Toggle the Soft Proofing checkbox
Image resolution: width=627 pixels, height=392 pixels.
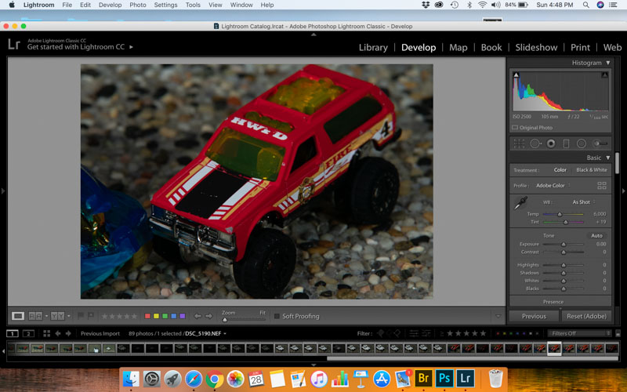click(x=277, y=316)
